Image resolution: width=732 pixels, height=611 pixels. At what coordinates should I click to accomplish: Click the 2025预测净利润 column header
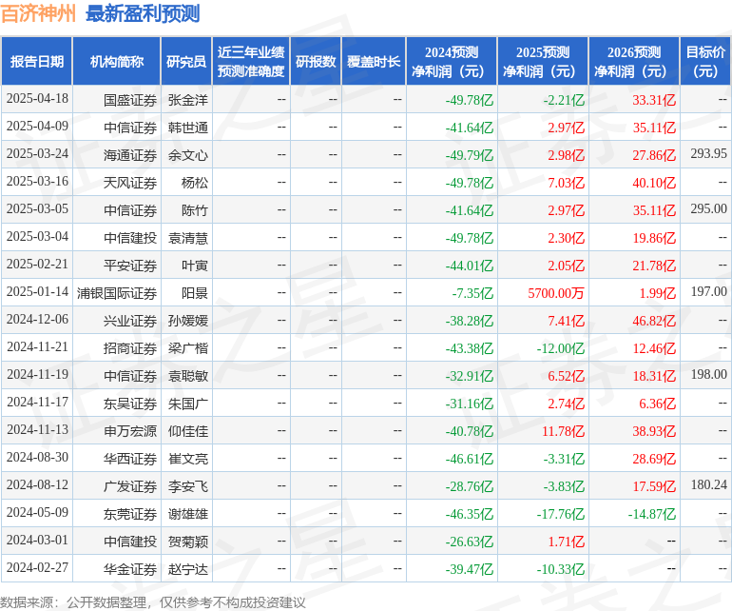[543, 61]
